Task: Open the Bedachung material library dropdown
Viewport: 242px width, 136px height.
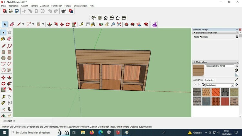Action: pos(232,85)
